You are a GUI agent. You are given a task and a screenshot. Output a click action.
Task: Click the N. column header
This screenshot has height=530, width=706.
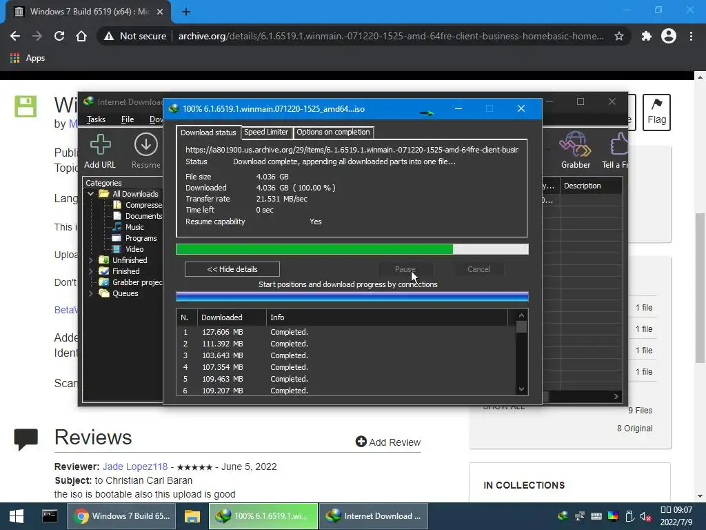point(187,317)
